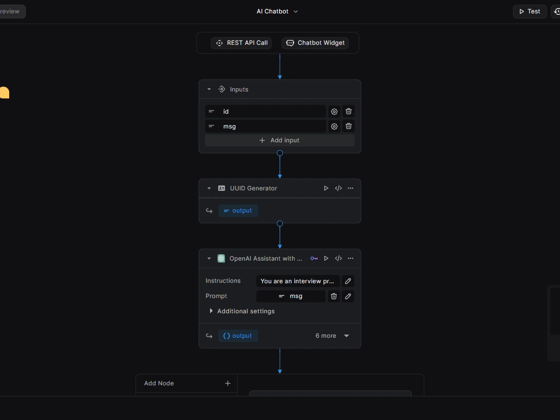Image resolution: width=560 pixels, height=420 pixels.
Task: View code of UUID Generator node
Action: (338, 188)
